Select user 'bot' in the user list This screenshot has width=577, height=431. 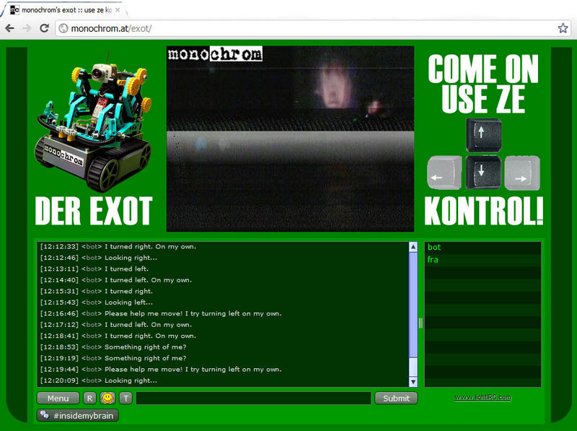pos(434,248)
